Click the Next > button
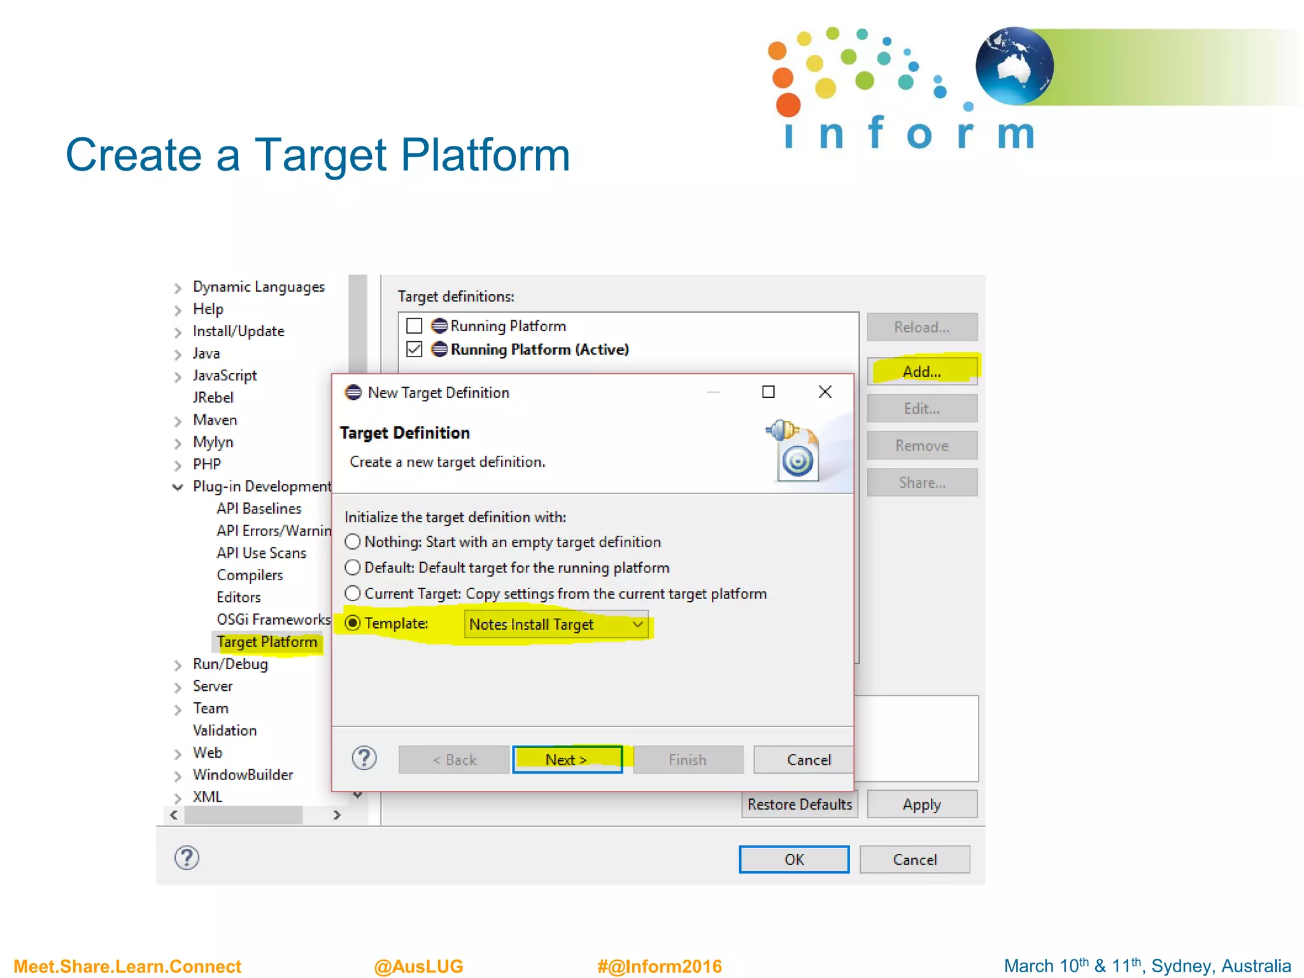 (x=567, y=760)
